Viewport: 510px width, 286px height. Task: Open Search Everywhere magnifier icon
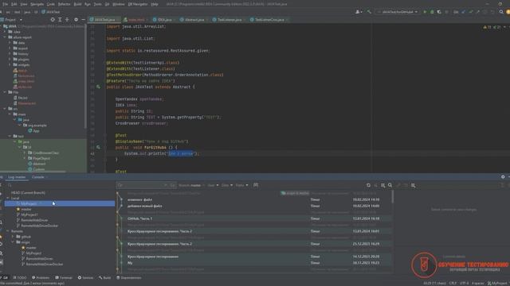point(501,12)
